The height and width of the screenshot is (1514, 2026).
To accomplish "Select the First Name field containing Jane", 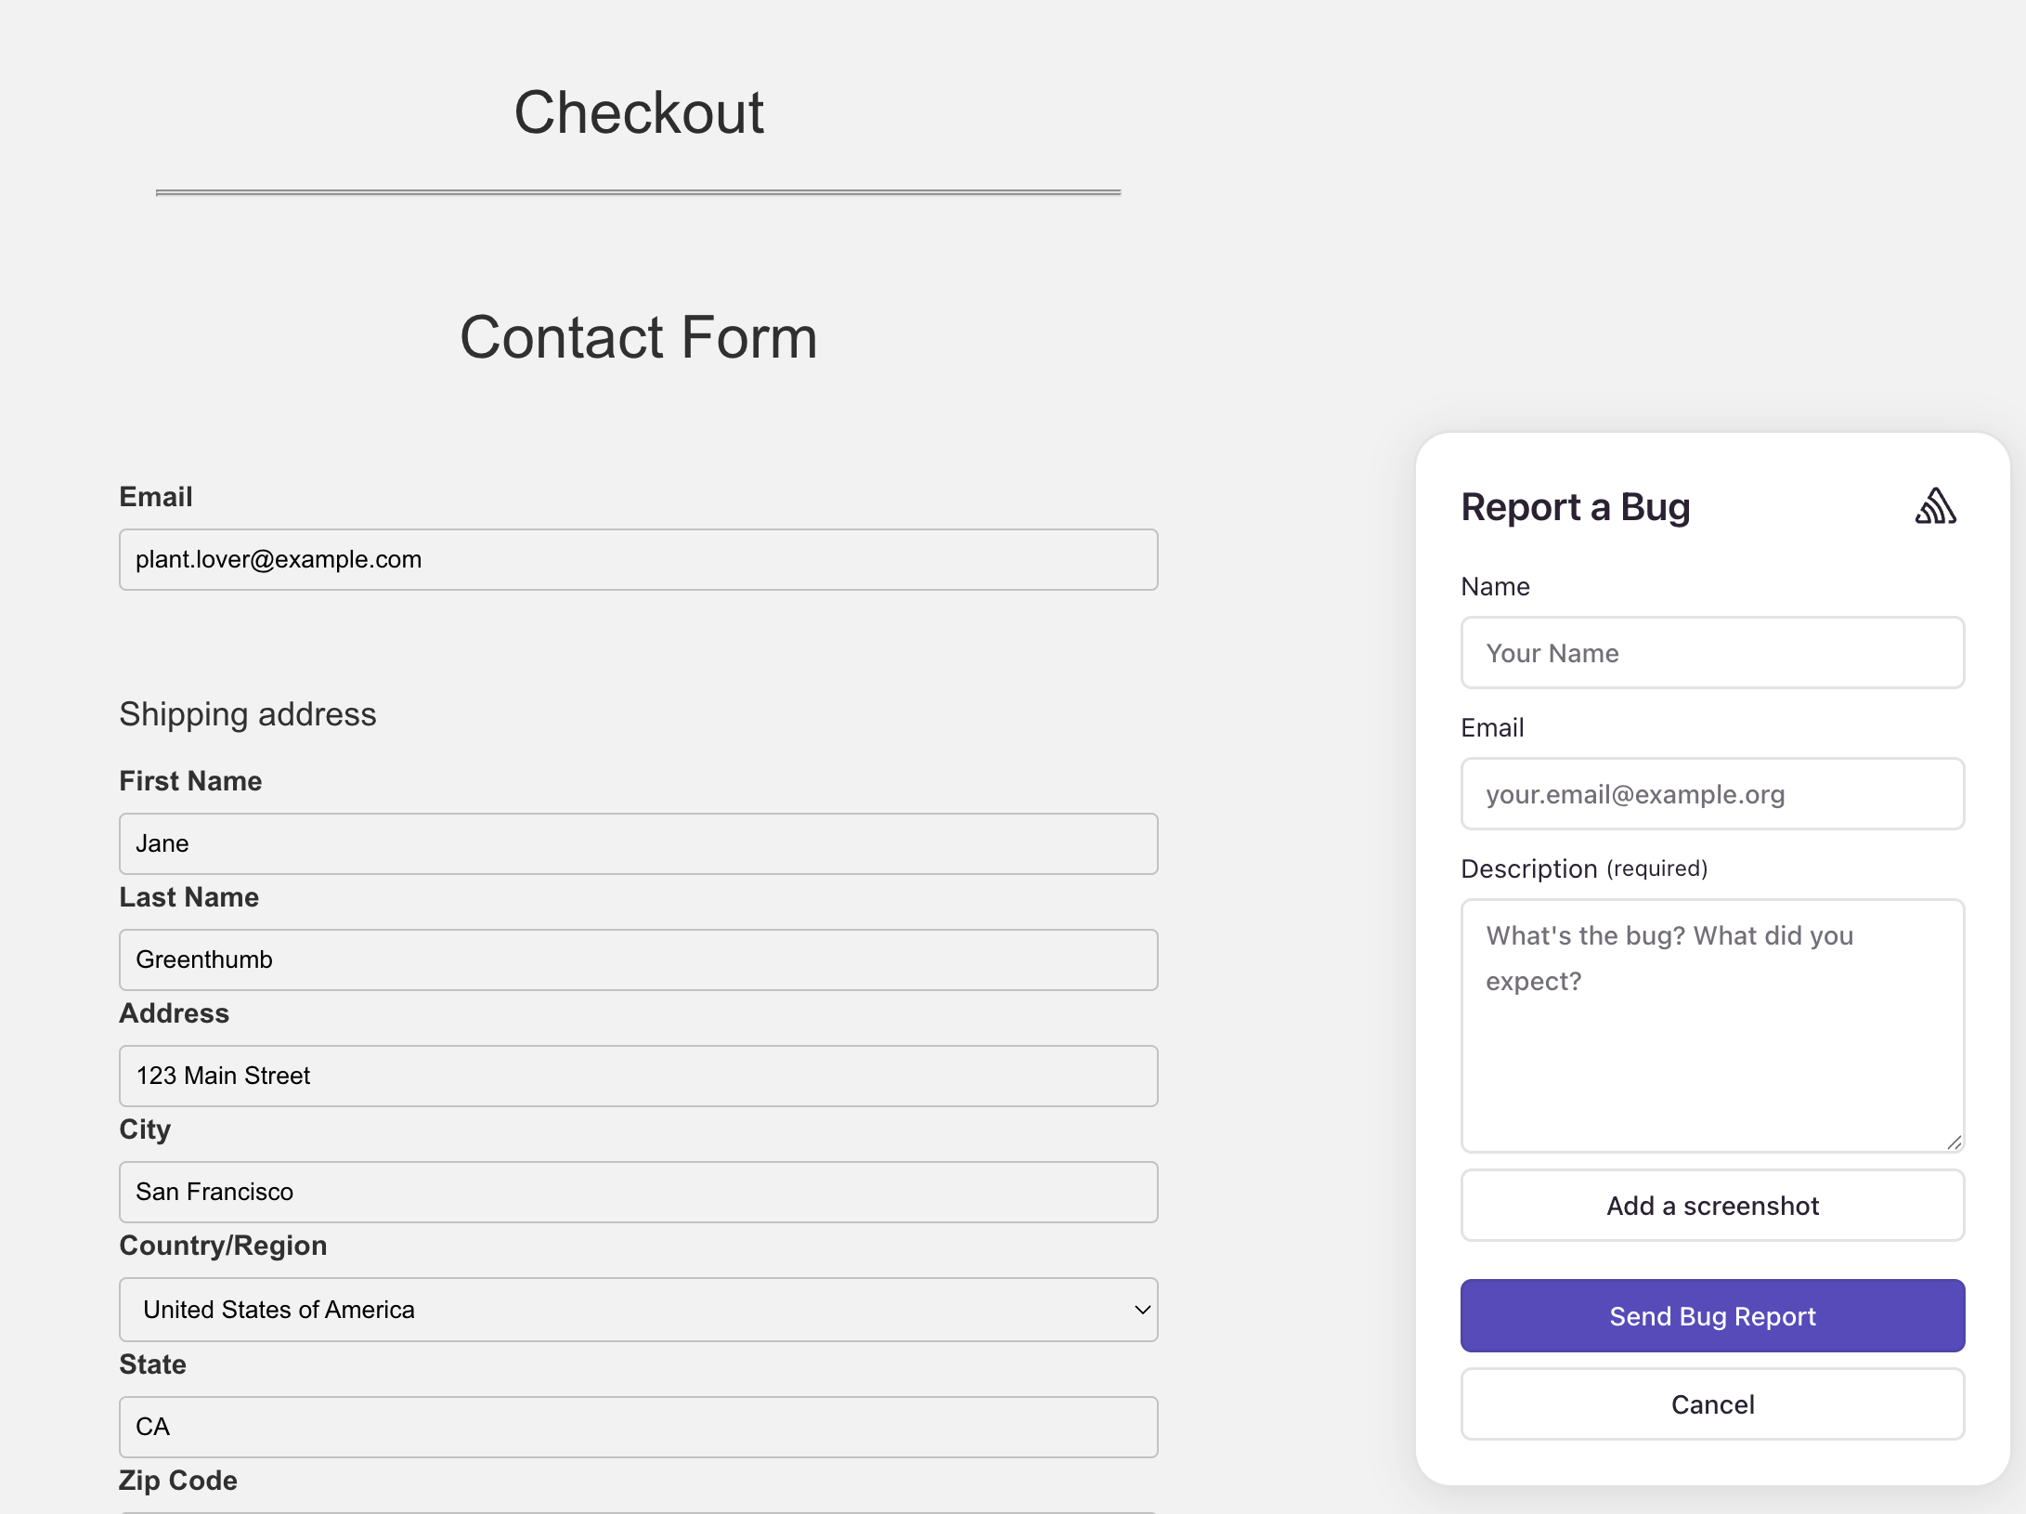I will click(638, 843).
